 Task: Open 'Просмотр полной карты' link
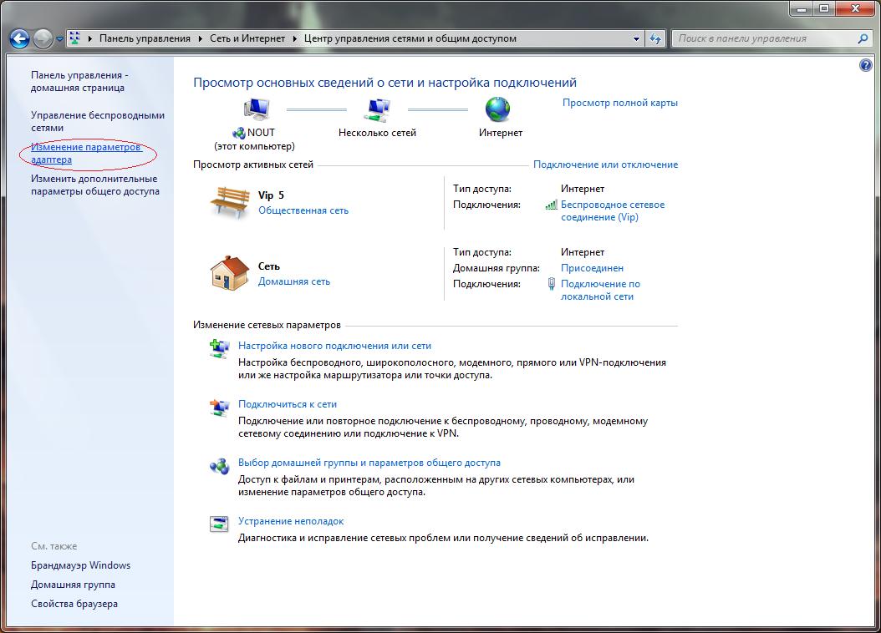pos(619,103)
